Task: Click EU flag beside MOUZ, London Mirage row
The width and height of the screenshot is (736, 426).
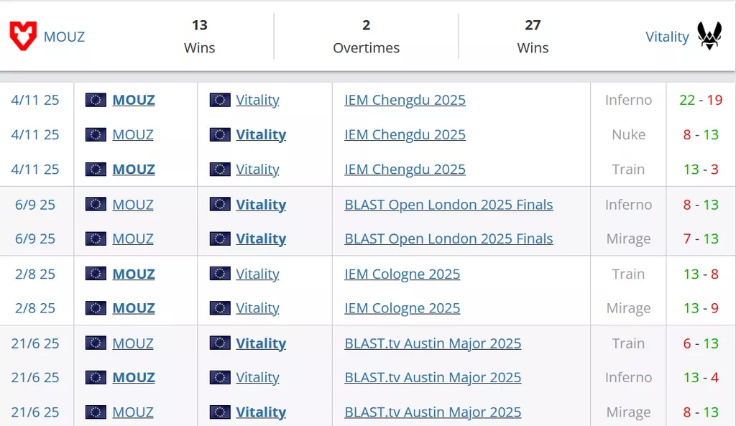Action: [96, 239]
